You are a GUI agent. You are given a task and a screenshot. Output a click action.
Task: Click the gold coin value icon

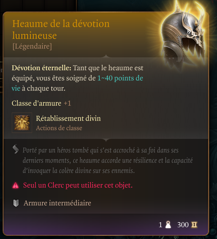[194, 225]
